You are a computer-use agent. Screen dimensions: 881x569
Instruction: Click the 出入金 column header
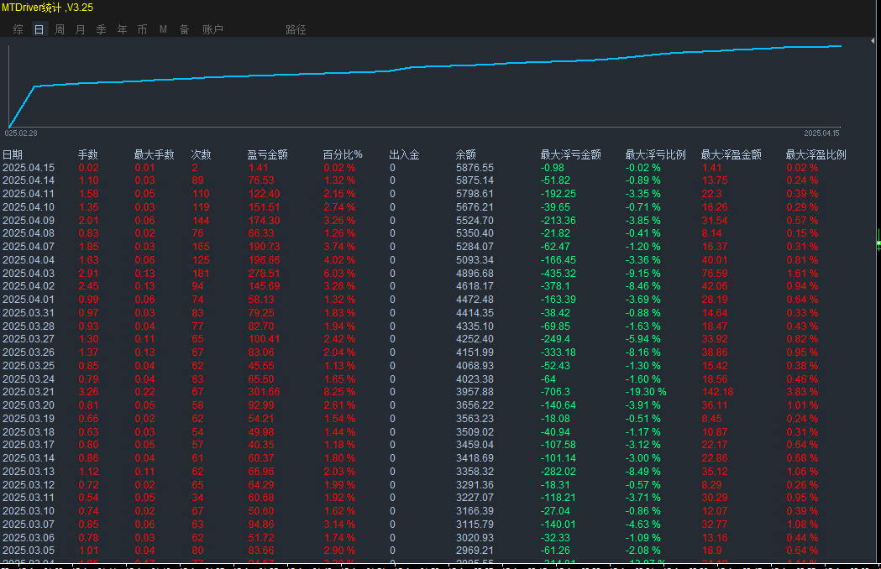coord(405,154)
